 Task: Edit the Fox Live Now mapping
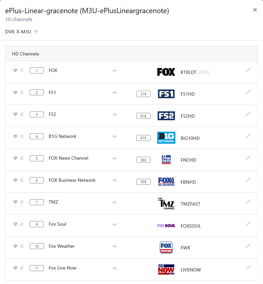[248, 268]
